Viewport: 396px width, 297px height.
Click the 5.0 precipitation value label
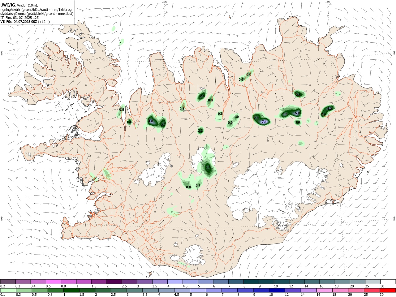[297, 113]
